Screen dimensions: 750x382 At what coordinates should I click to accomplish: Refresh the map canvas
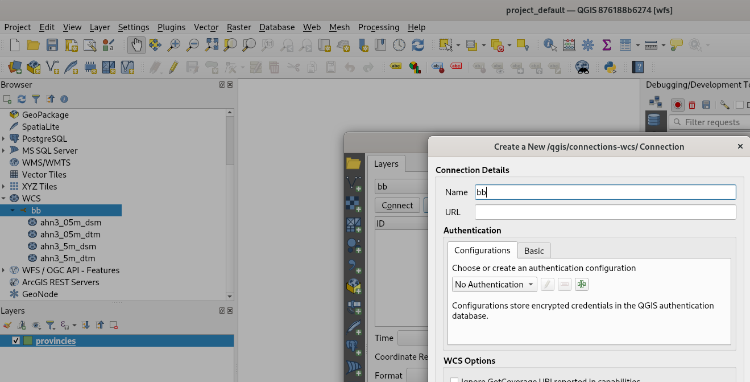tap(418, 45)
